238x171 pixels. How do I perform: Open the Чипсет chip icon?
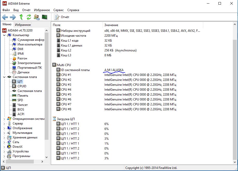(14, 105)
